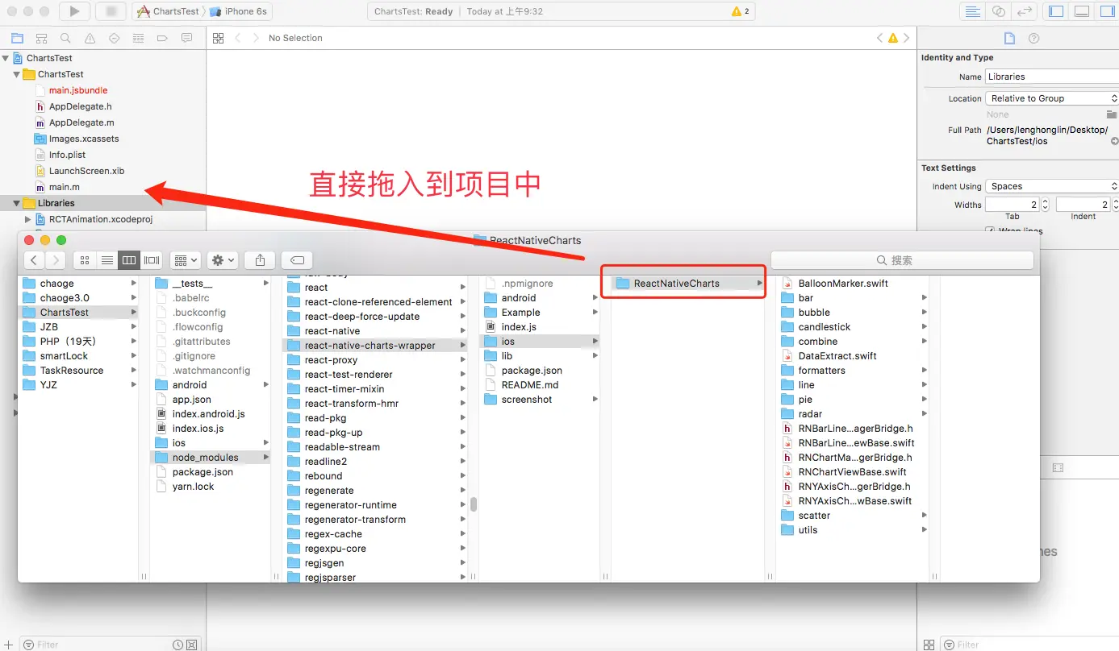Expand RCTAnimation.xcodeproj in navigator
The image size is (1119, 651).
click(x=28, y=219)
